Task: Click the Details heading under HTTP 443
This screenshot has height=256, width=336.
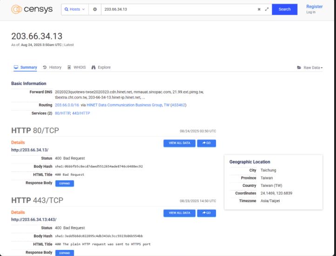Action: (x=18, y=212)
